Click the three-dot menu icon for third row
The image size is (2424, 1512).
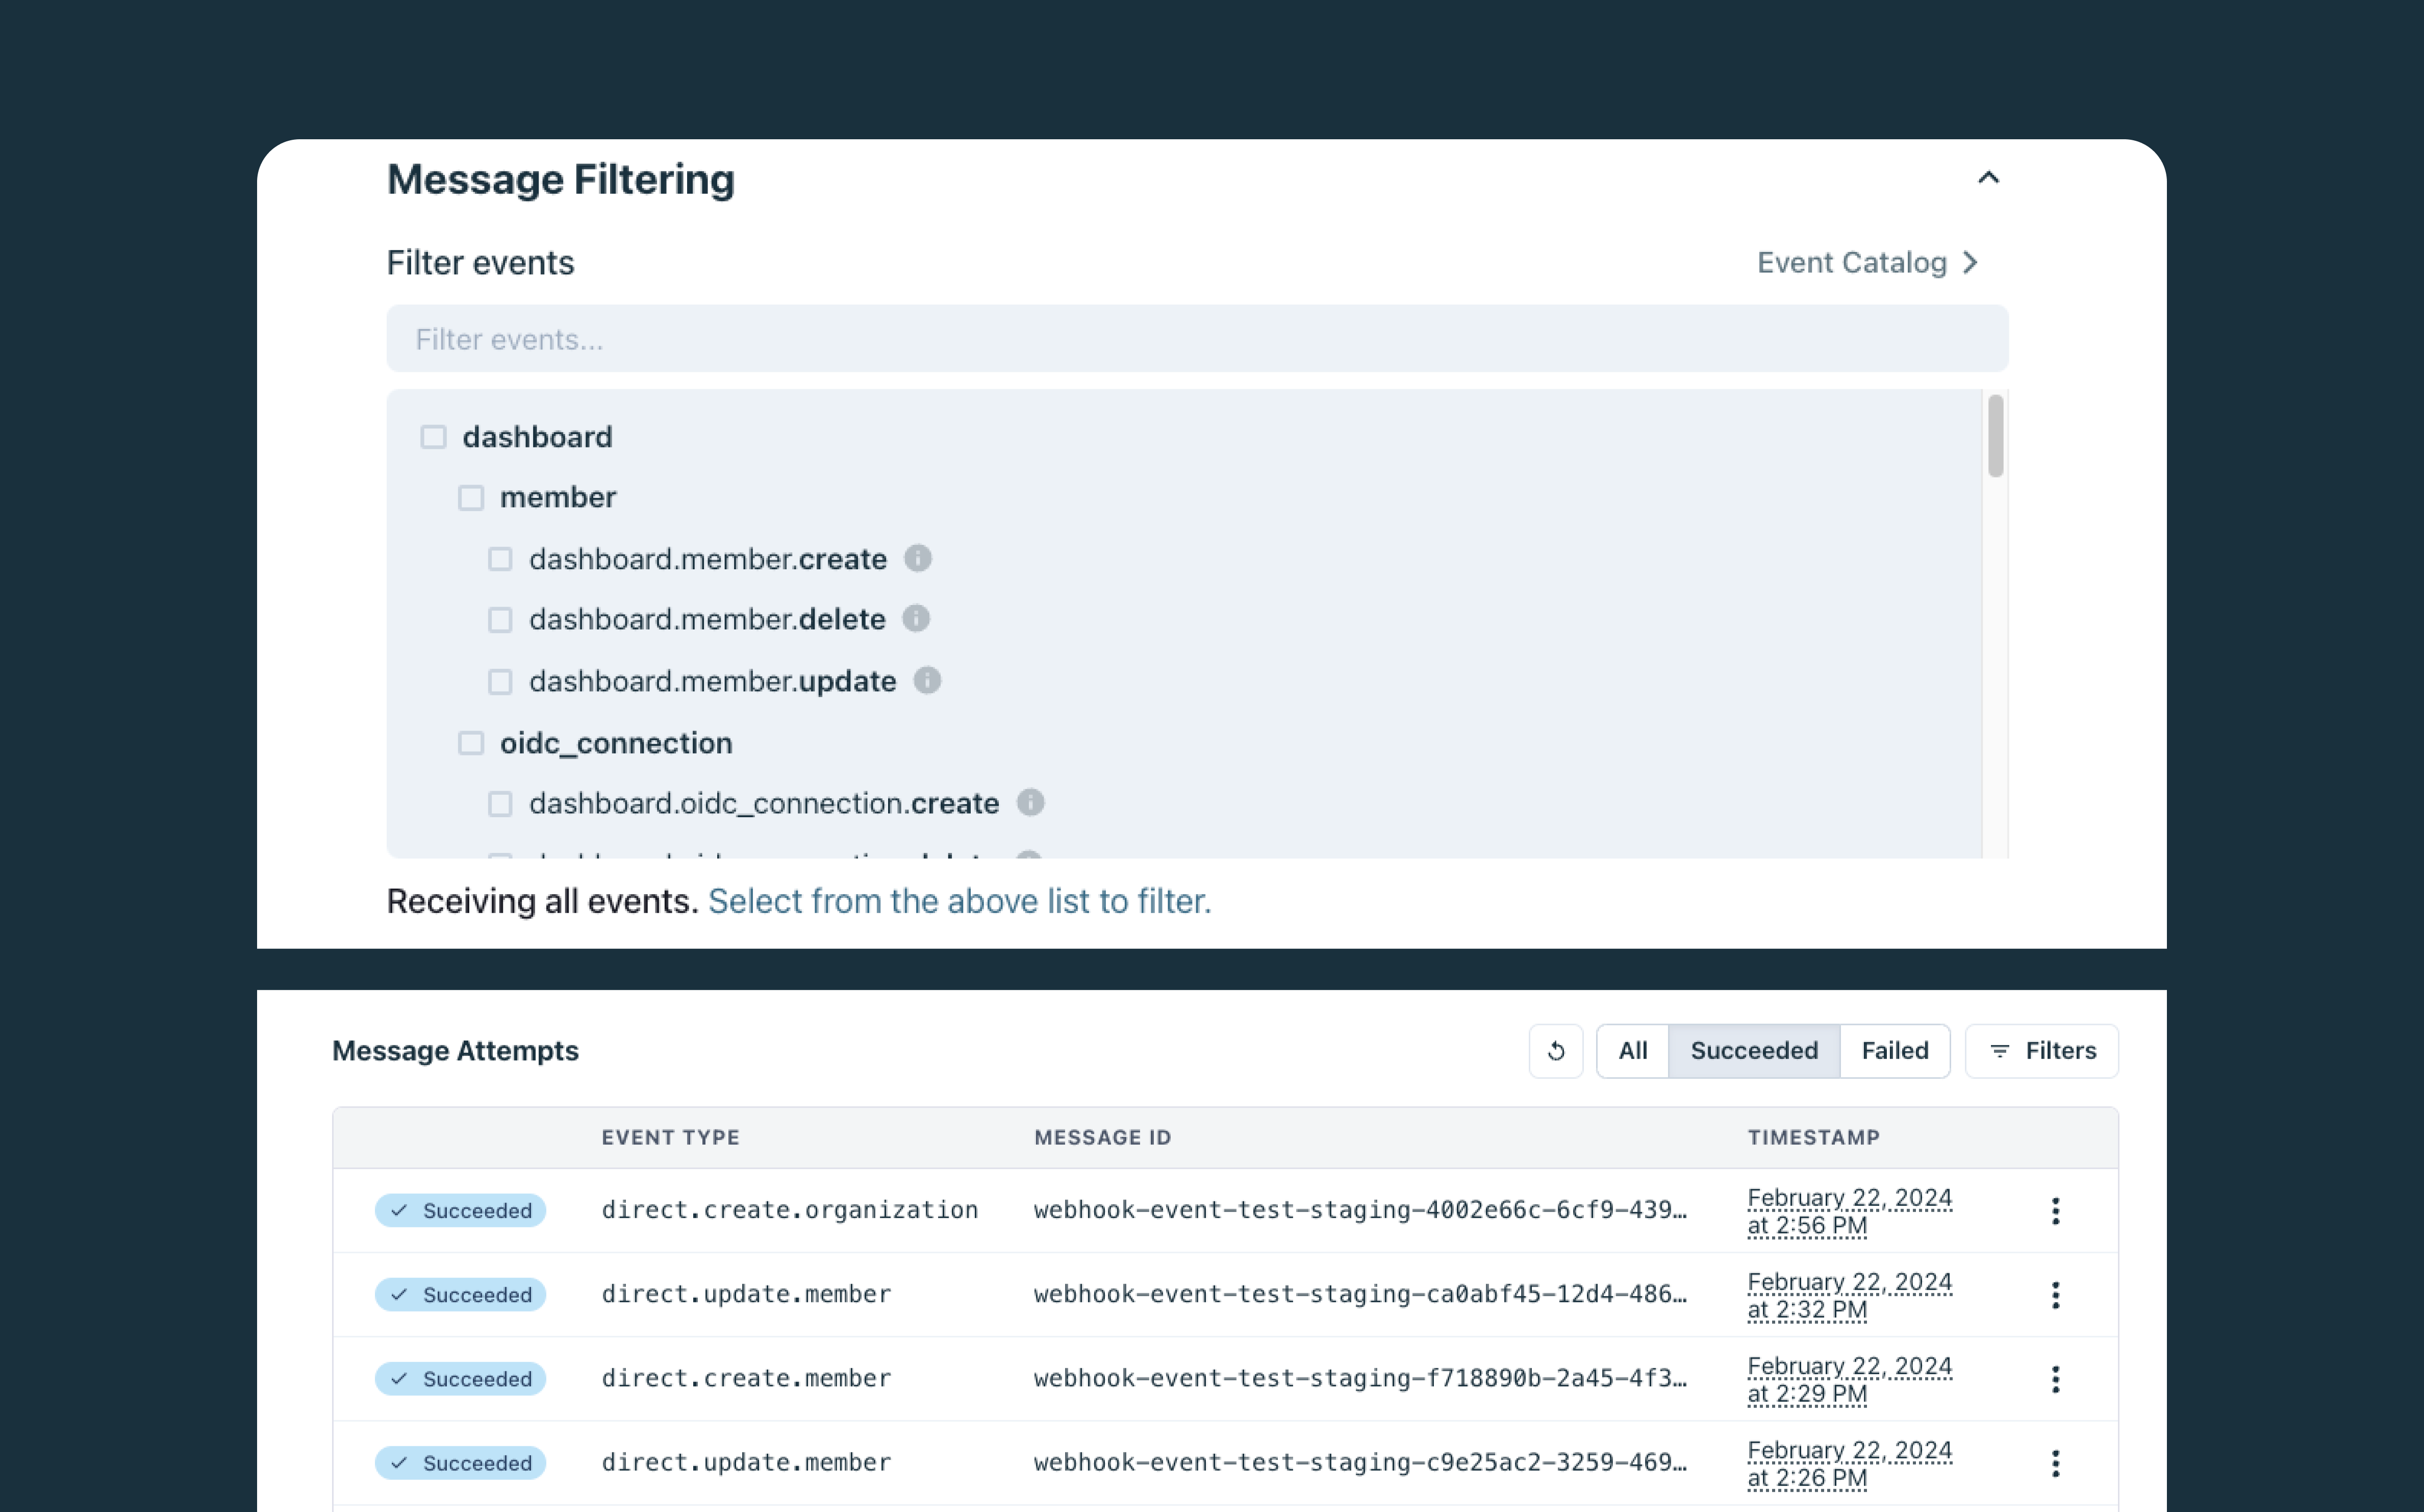pos(2057,1378)
